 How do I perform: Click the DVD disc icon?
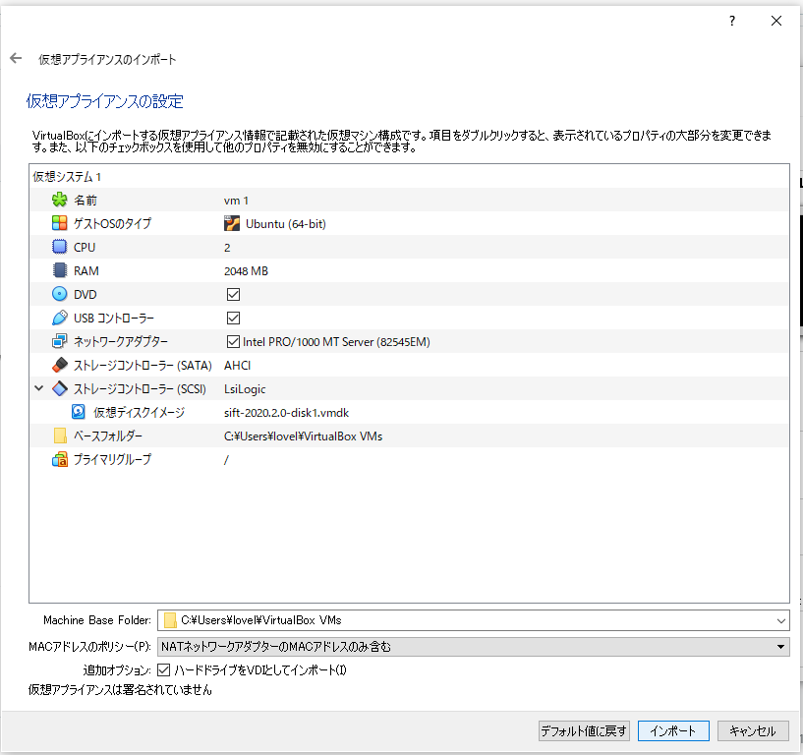[59, 294]
